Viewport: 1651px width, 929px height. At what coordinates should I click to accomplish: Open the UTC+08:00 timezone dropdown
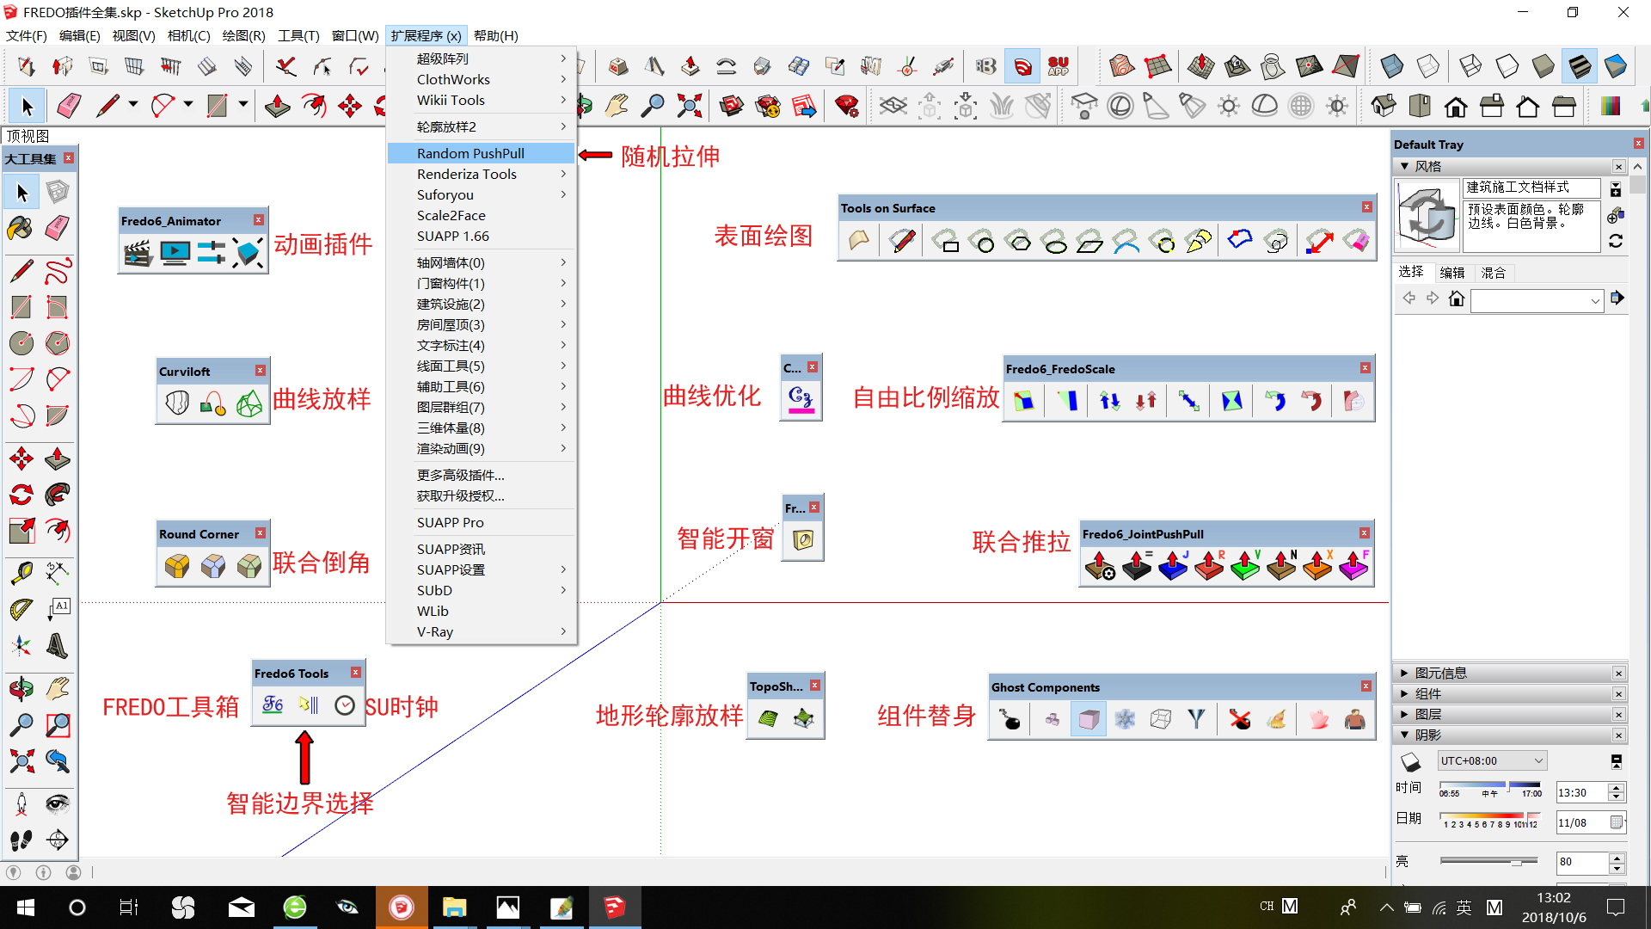tap(1492, 760)
